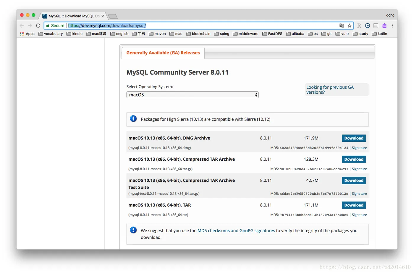Select the Generally Available (GA) Releases tab

pos(163,53)
